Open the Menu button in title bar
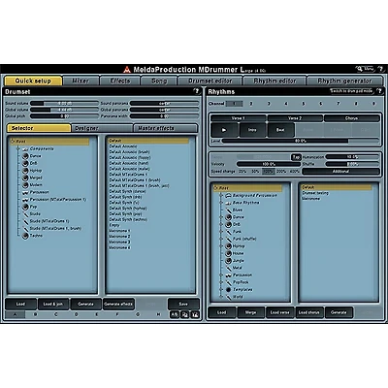Image resolution: width=388 pixels, height=388 pixels. pyautogui.click(x=366, y=69)
